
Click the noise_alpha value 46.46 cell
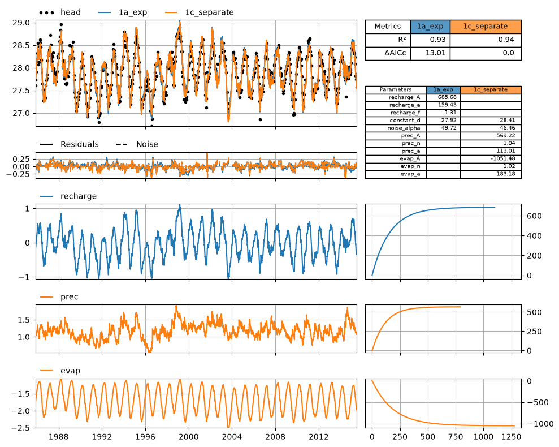pos(491,128)
